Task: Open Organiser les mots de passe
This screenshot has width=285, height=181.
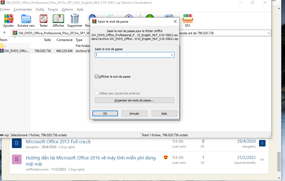Action: (x=134, y=100)
